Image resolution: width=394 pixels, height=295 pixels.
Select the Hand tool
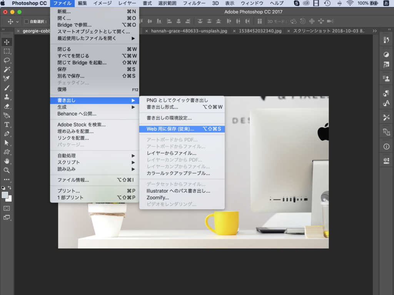pos(7,161)
